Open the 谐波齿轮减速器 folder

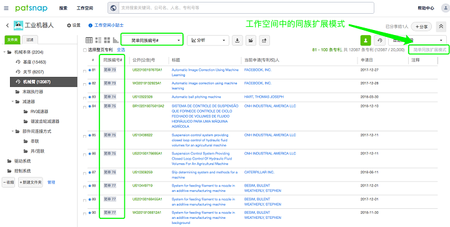[41, 121]
